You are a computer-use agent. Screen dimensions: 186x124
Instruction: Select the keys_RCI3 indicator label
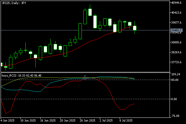coord(21,76)
